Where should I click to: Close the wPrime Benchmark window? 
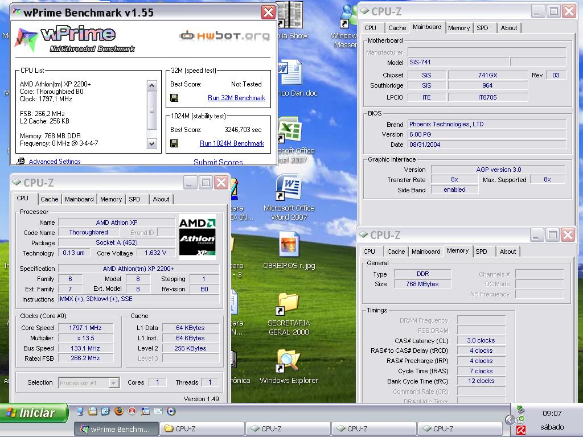269,13
